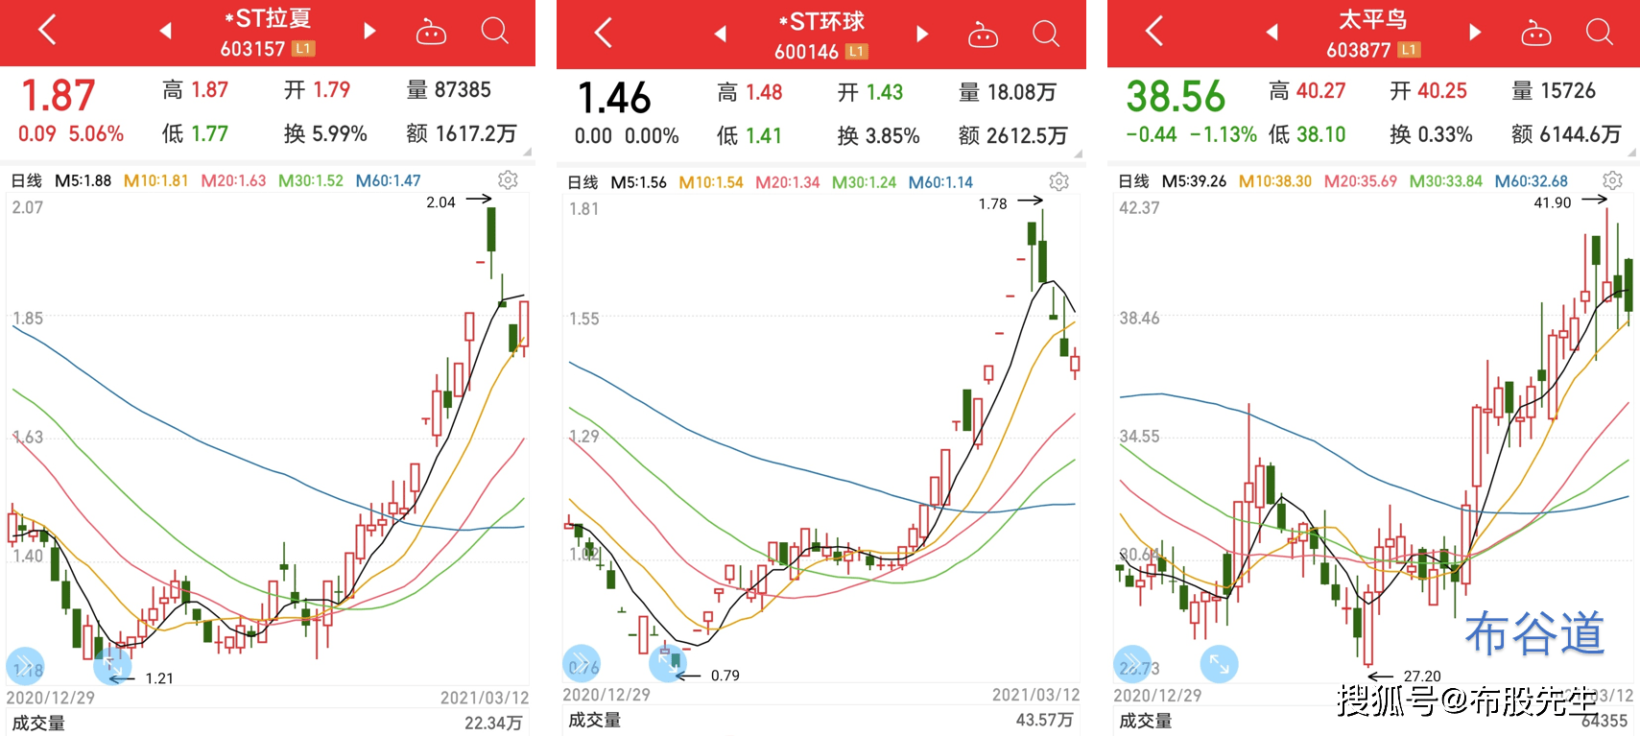Open search on the 太平鸟 panel
Screen dimensions: 1640x736
pos(1600,32)
